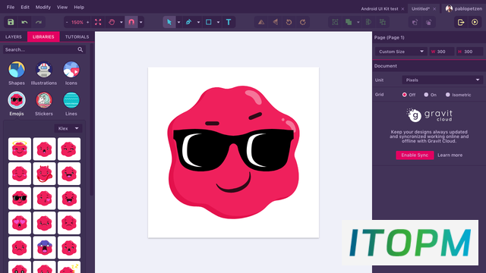Open the hand tool dropdown arrow
The width and height of the screenshot is (486, 273).
(121, 22)
